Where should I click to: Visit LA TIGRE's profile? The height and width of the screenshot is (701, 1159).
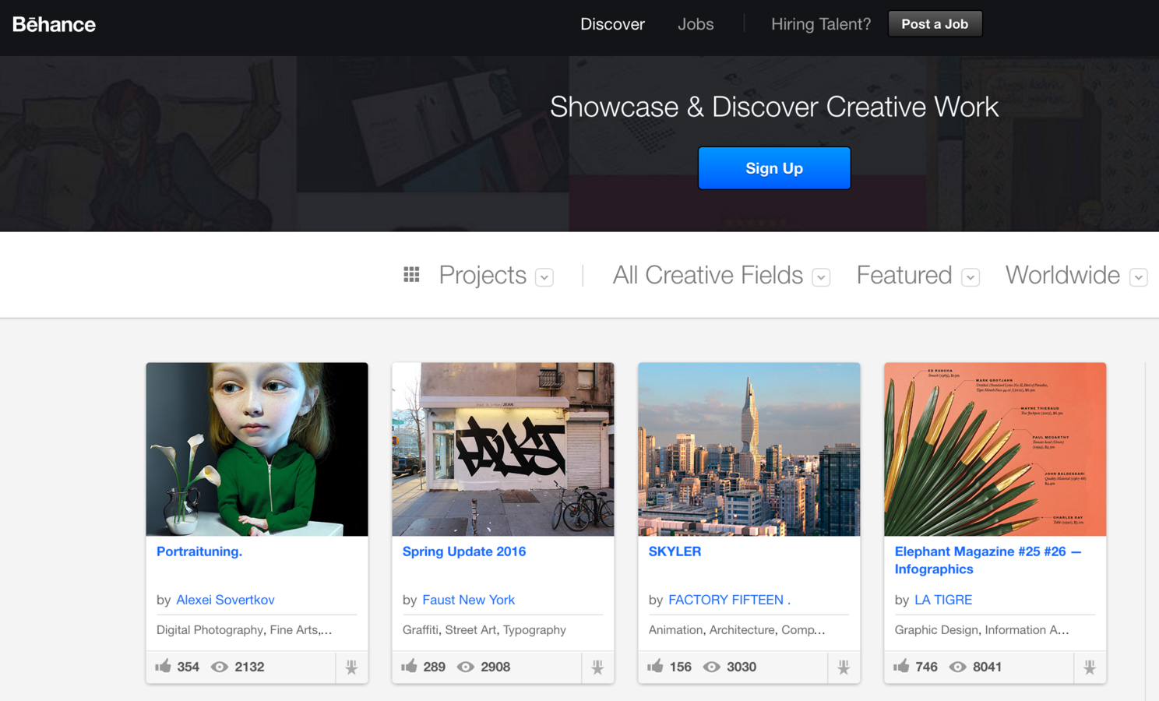[943, 600]
